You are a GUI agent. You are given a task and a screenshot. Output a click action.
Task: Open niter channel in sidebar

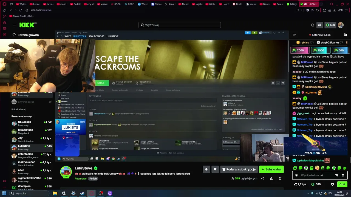[x=32, y=172]
